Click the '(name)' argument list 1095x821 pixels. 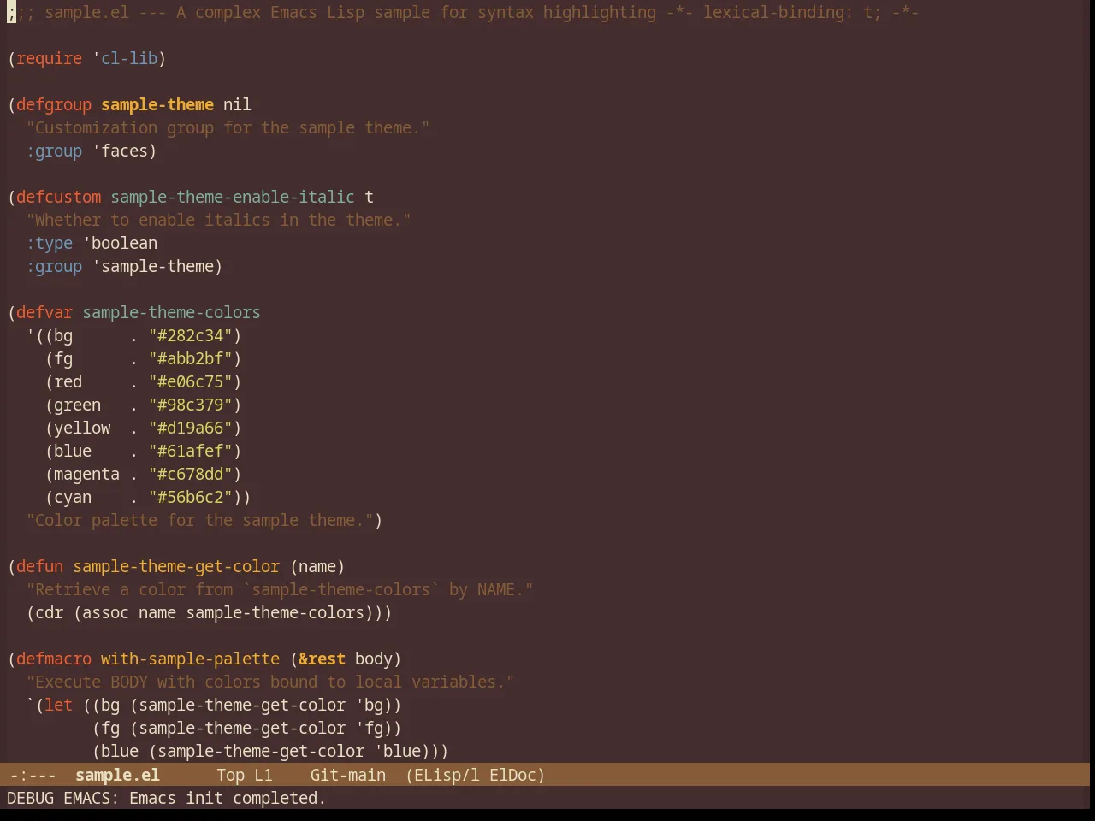317,566
